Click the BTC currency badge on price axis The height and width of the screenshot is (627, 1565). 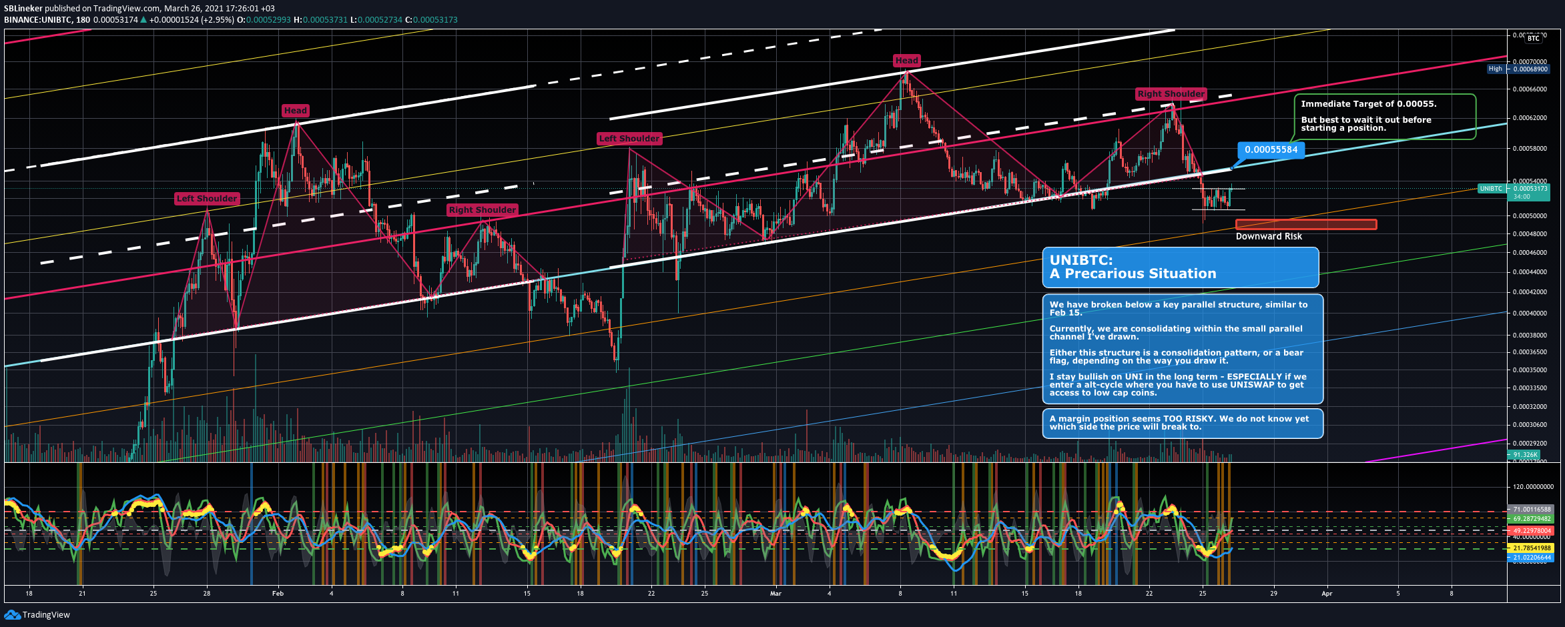click(x=1534, y=39)
